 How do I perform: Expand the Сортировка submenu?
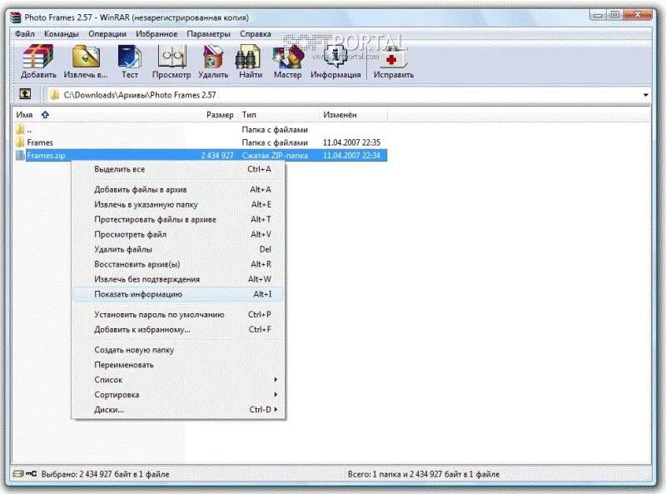coord(276,394)
